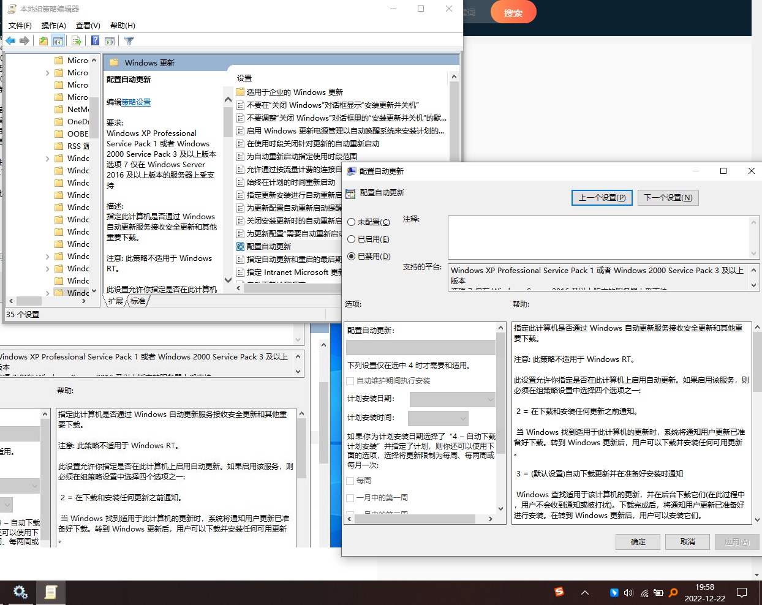
Task: Click the up-one-level folder icon
Action: tap(43, 41)
